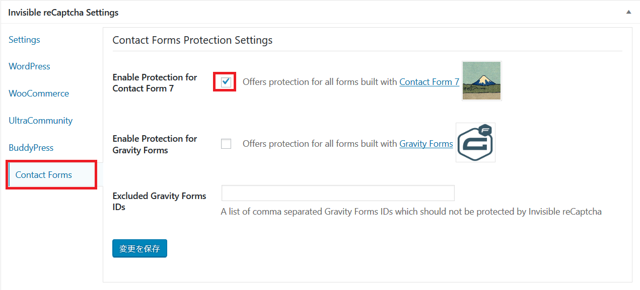Click the Gravity Forms logo icon
This screenshot has width=640, height=290.
(475, 143)
